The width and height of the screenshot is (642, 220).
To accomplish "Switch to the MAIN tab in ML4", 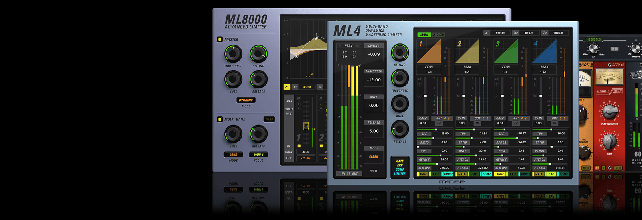I will (x=424, y=35).
